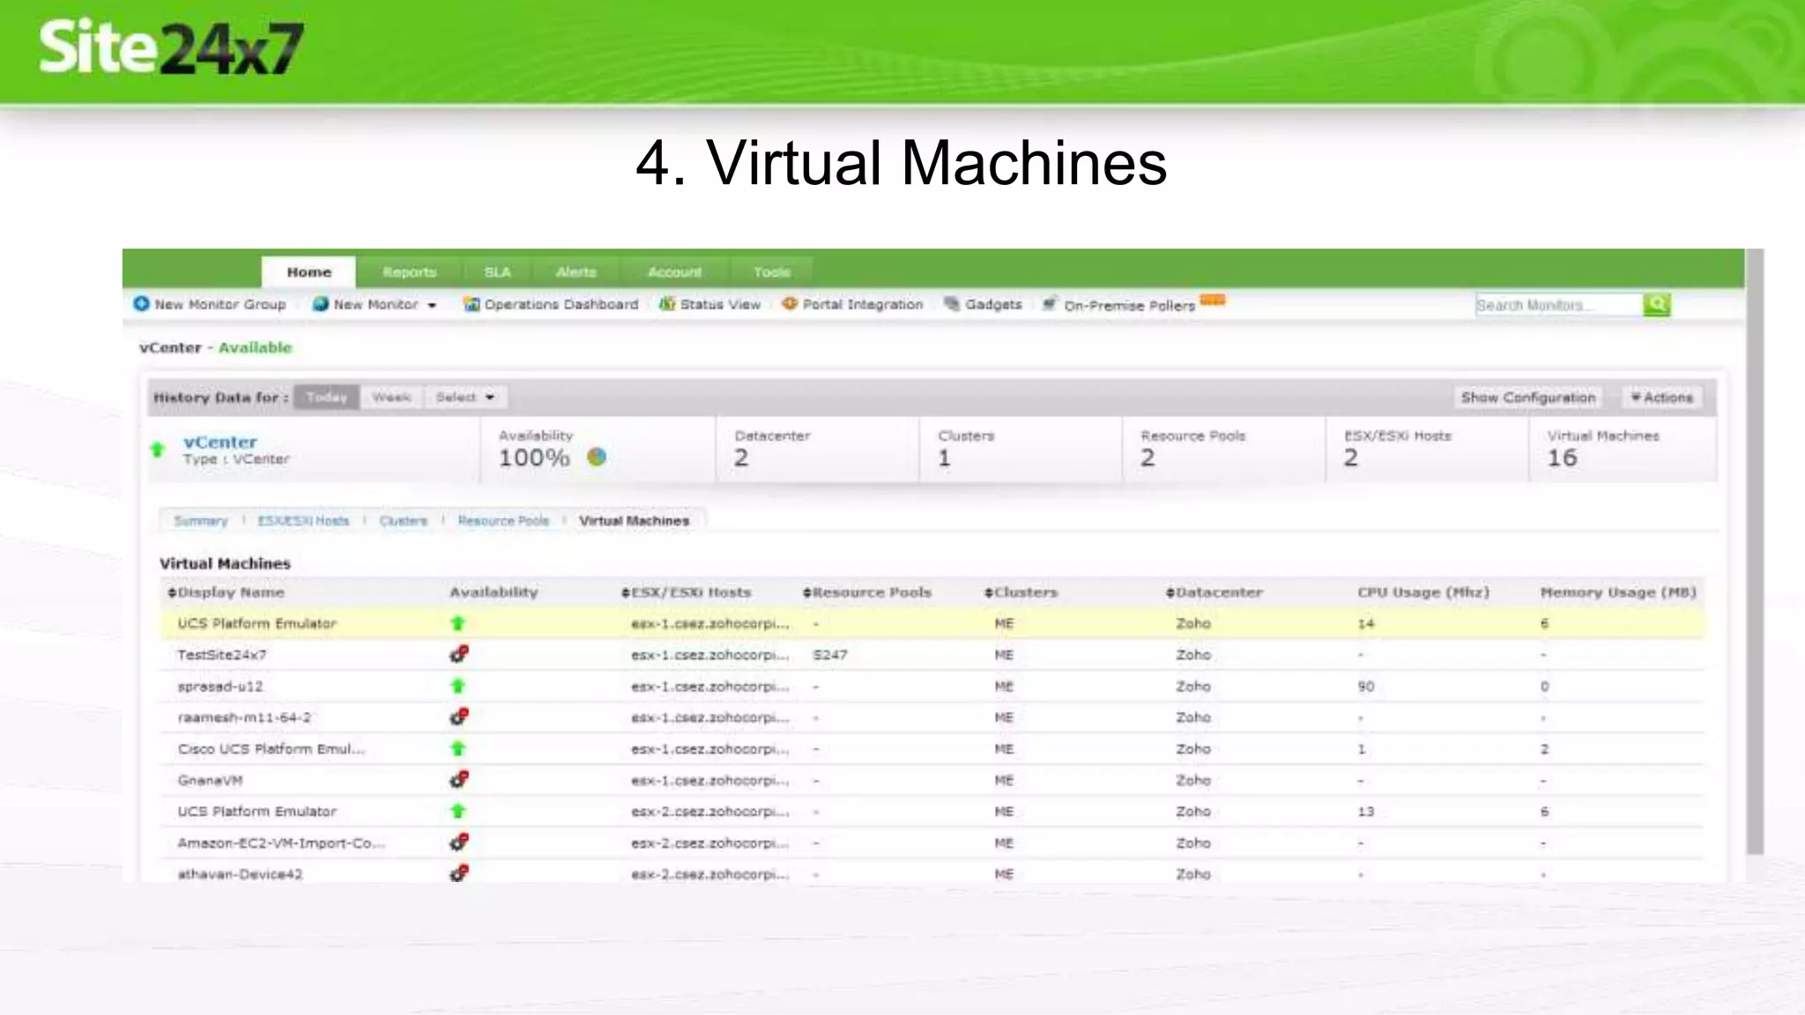Click the Virtual Machines count 16
The height and width of the screenshot is (1015, 1805).
pos(1562,457)
